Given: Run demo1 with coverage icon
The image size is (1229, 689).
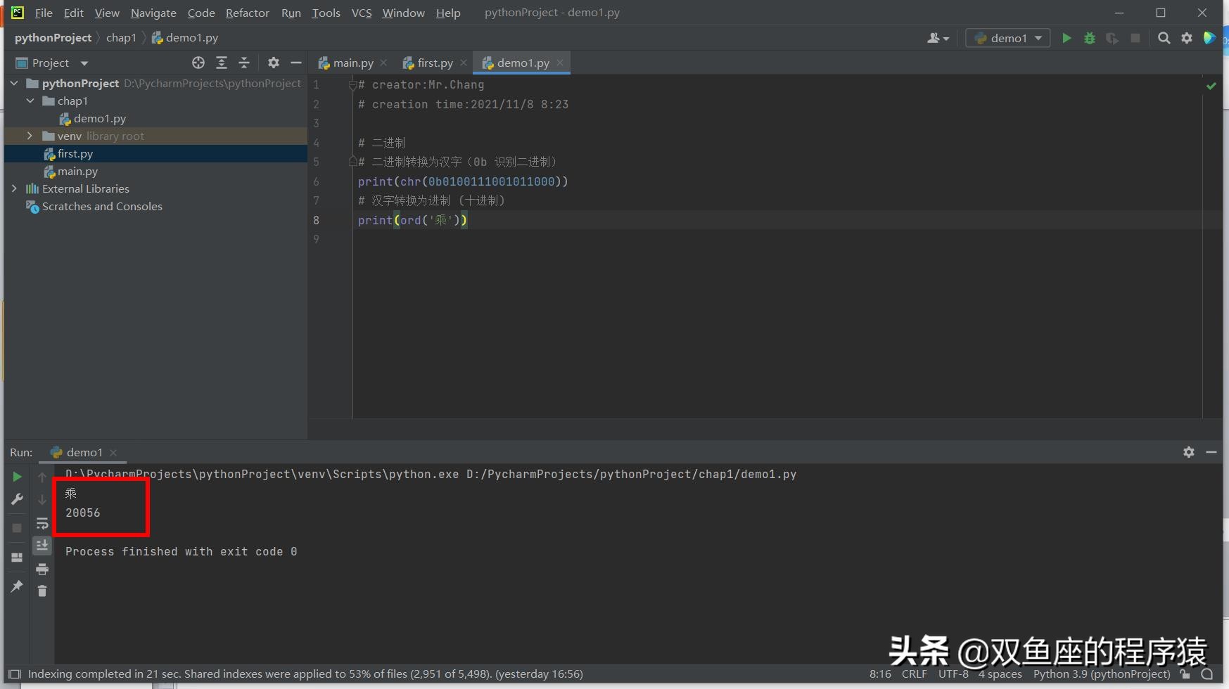Looking at the screenshot, I should pos(1112,38).
